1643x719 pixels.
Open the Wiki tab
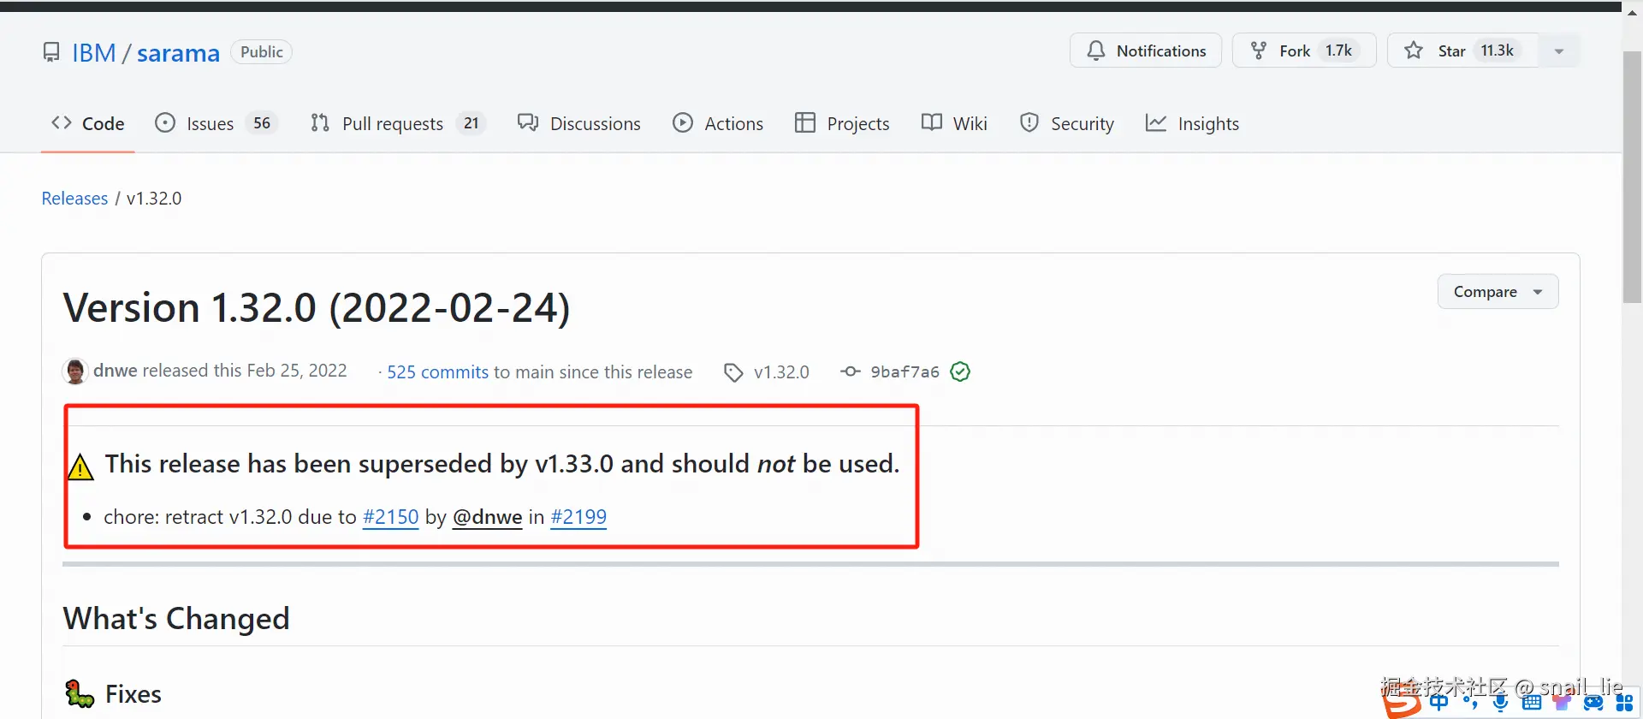pos(954,123)
